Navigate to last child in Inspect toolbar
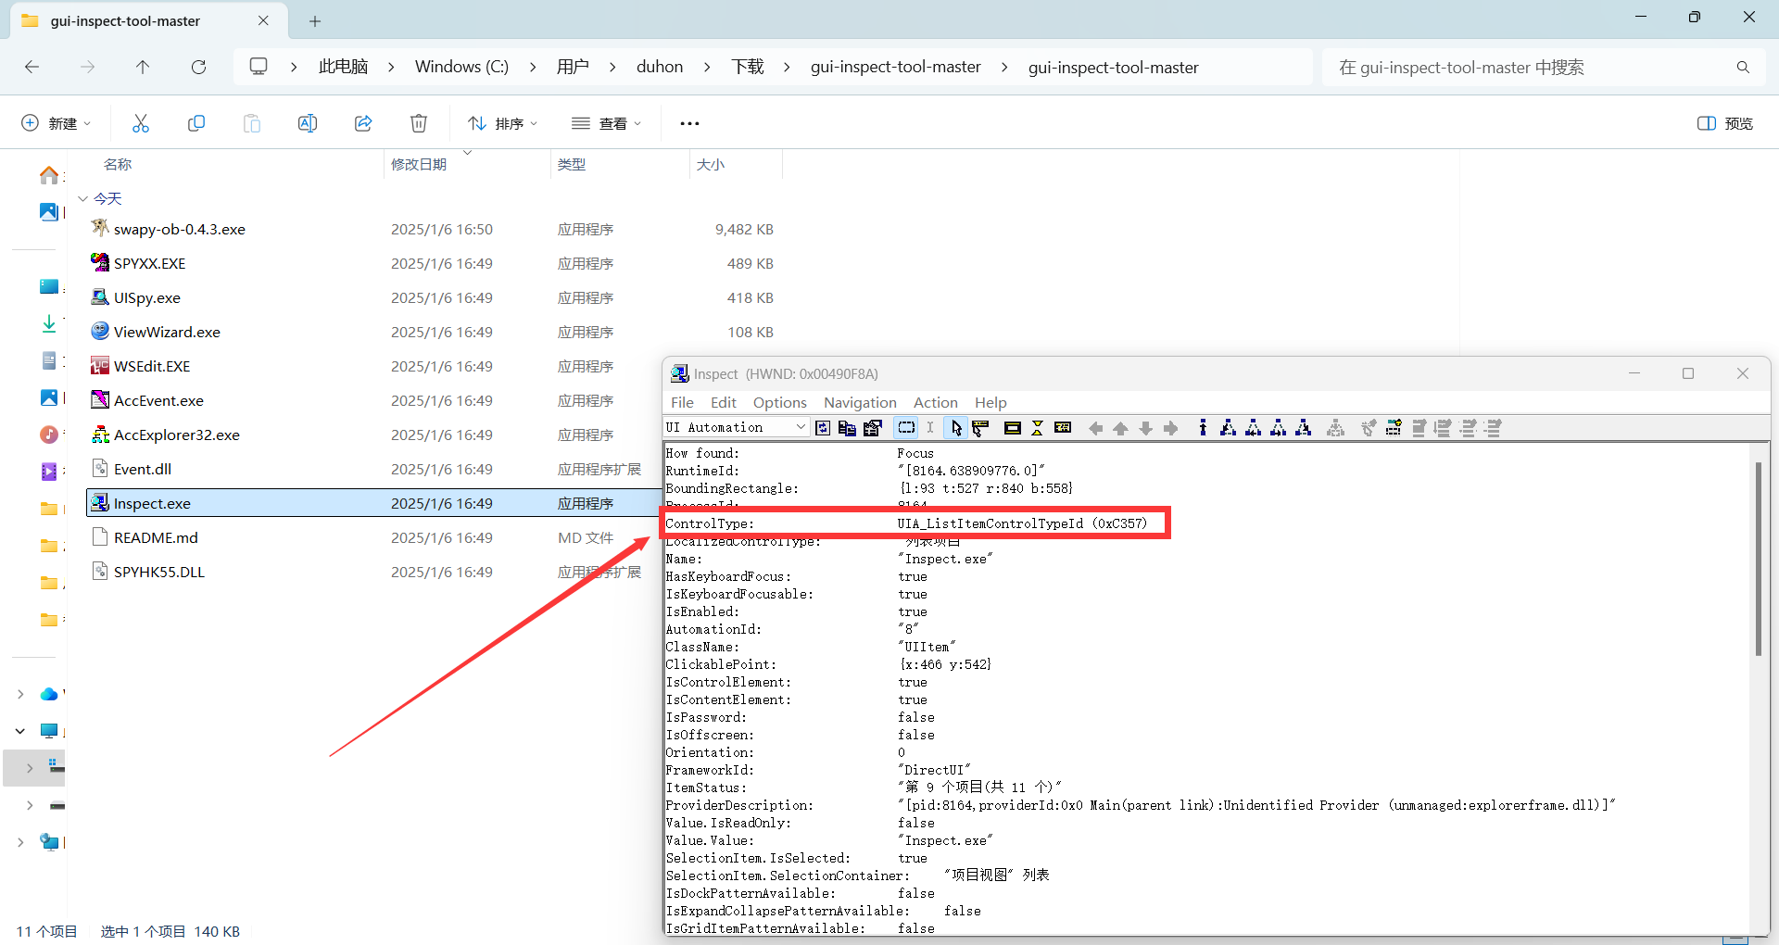Image resolution: width=1779 pixels, height=945 pixels. [1303, 427]
